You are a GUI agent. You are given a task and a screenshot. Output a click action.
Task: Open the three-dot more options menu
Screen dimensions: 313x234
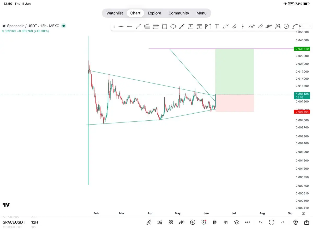pos(248,222)
